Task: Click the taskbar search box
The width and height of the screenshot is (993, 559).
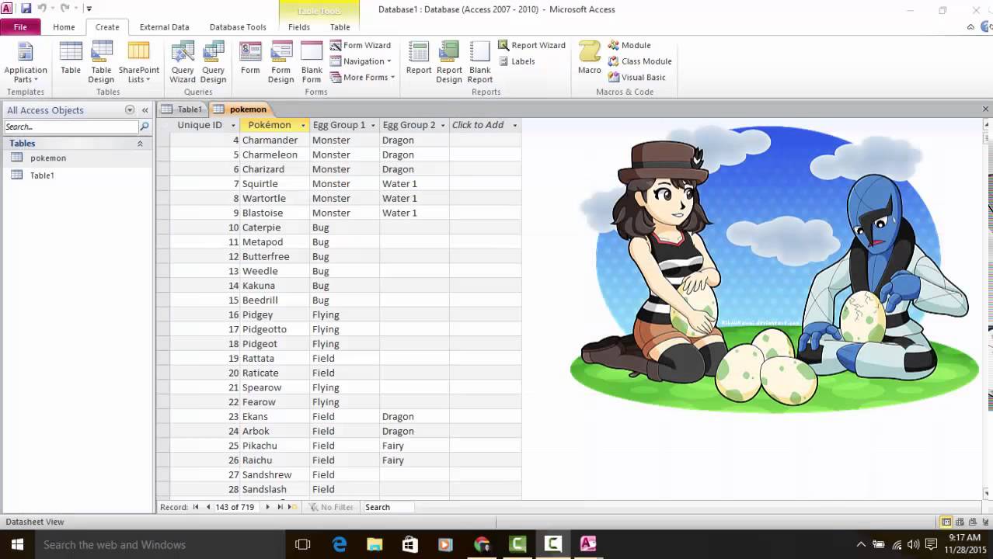Action: pos(161,545)
